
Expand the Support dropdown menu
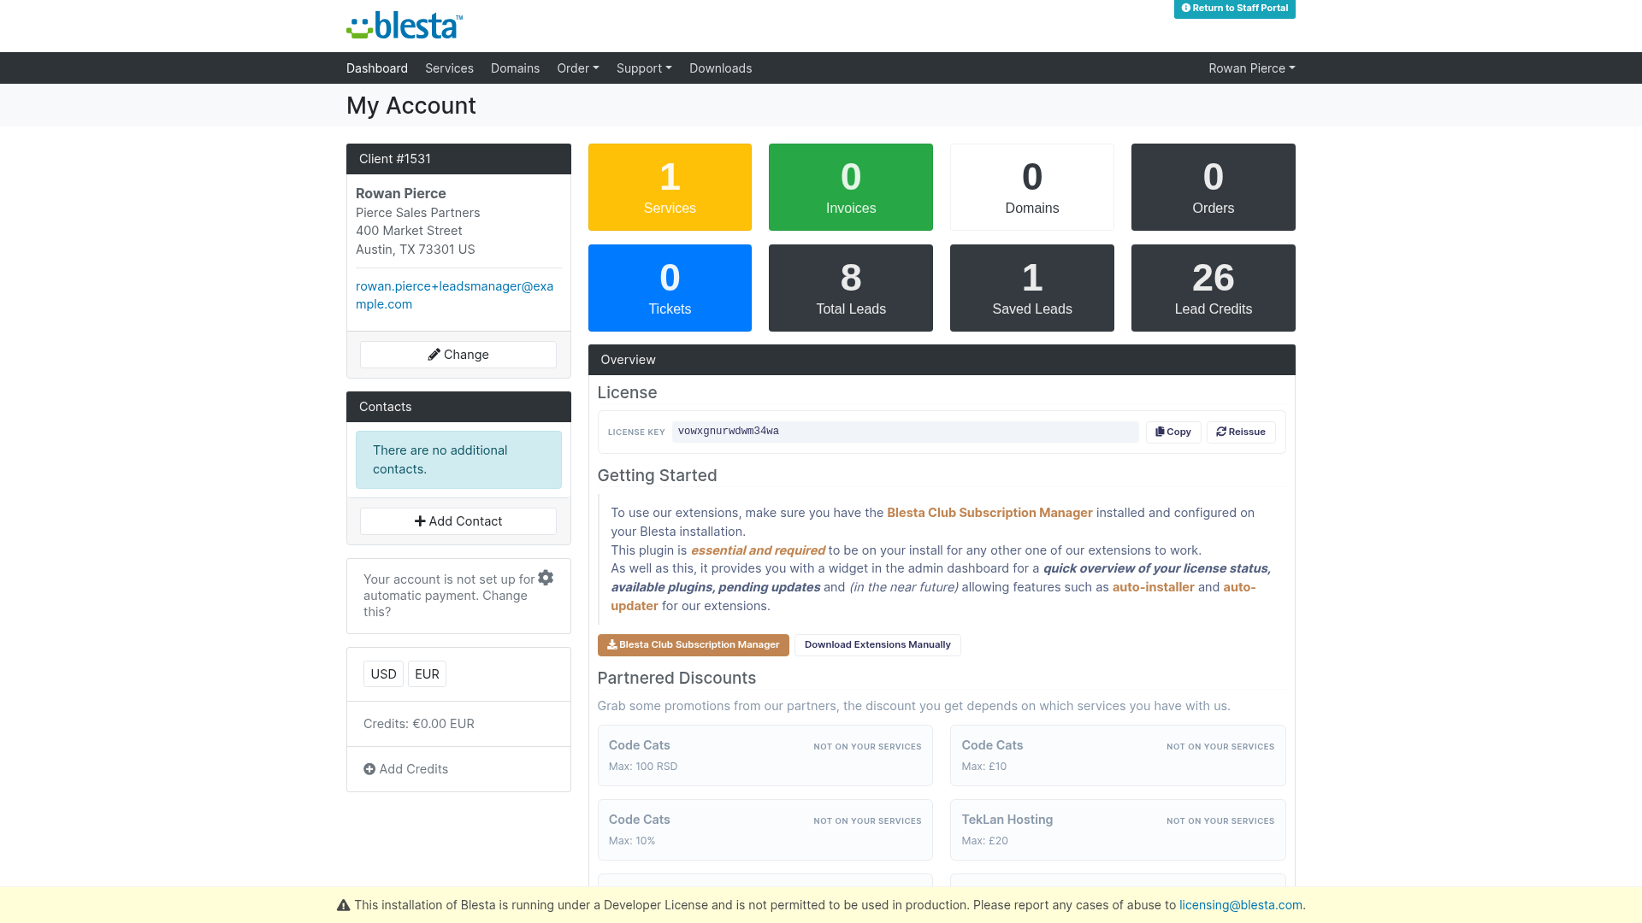(644, 68)
